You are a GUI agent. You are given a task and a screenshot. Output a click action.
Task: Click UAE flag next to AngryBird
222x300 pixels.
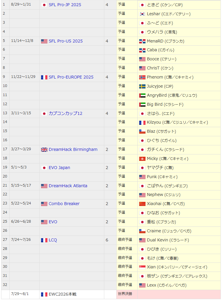coord(142,96)
